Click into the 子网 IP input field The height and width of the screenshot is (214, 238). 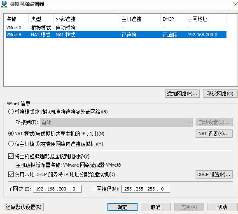point(57,189)
